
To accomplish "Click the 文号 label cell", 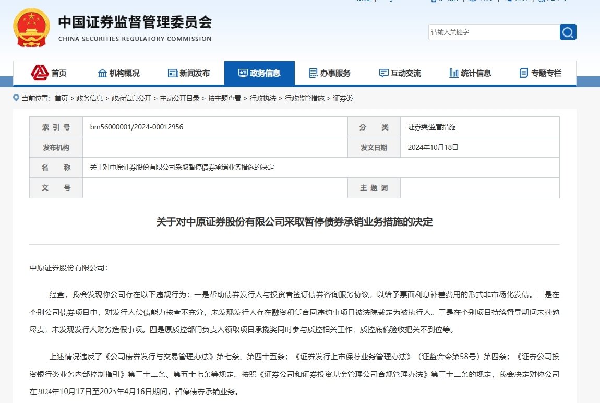I will click(56, 188).
